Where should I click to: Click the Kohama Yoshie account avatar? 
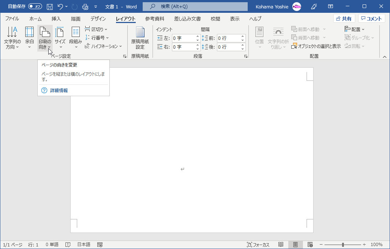coord(296,7)
